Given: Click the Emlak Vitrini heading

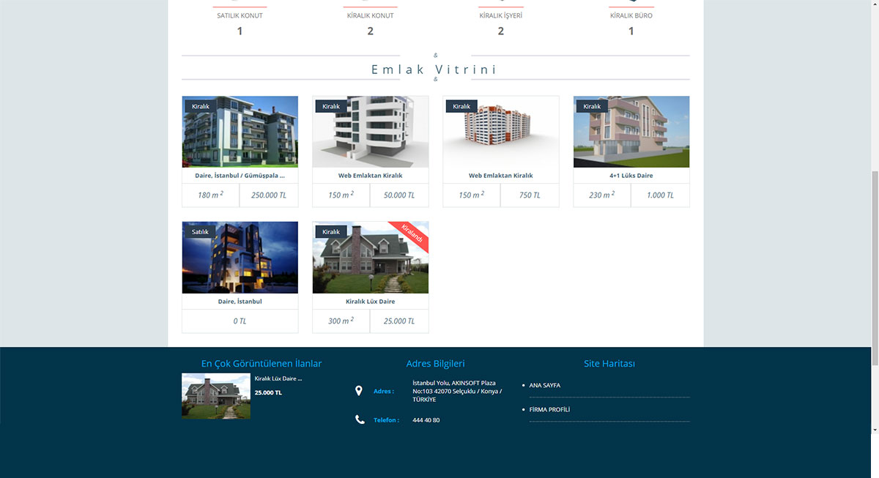Looking at the screenshot, I should click(x=435, y=68).
